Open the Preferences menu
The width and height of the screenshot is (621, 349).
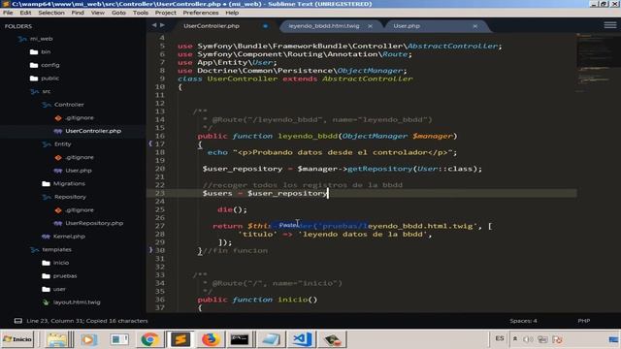(x=201, y=13)
